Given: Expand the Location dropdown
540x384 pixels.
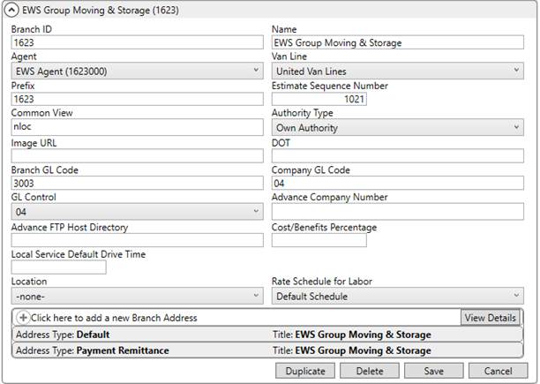Looking at the screenshot, I should [137, 297].
